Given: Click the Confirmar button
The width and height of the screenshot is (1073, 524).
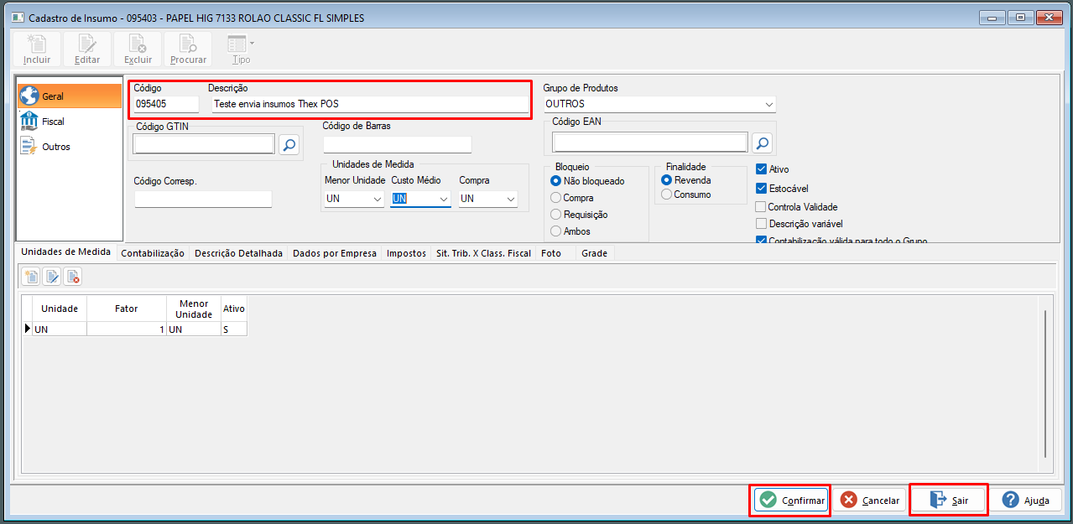Looking at the screenshot, I should pyautogui.click(x=790, y=500).
